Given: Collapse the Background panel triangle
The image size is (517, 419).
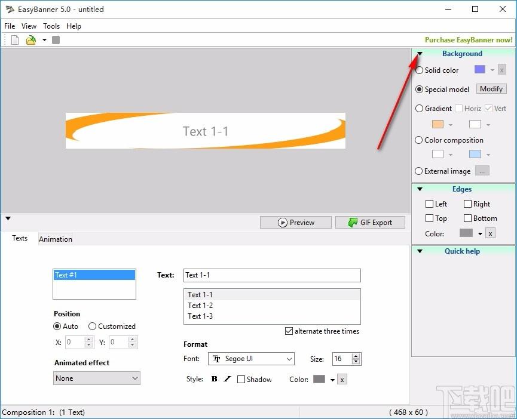Looking at the screenshot, I should [x=420, y=54].
